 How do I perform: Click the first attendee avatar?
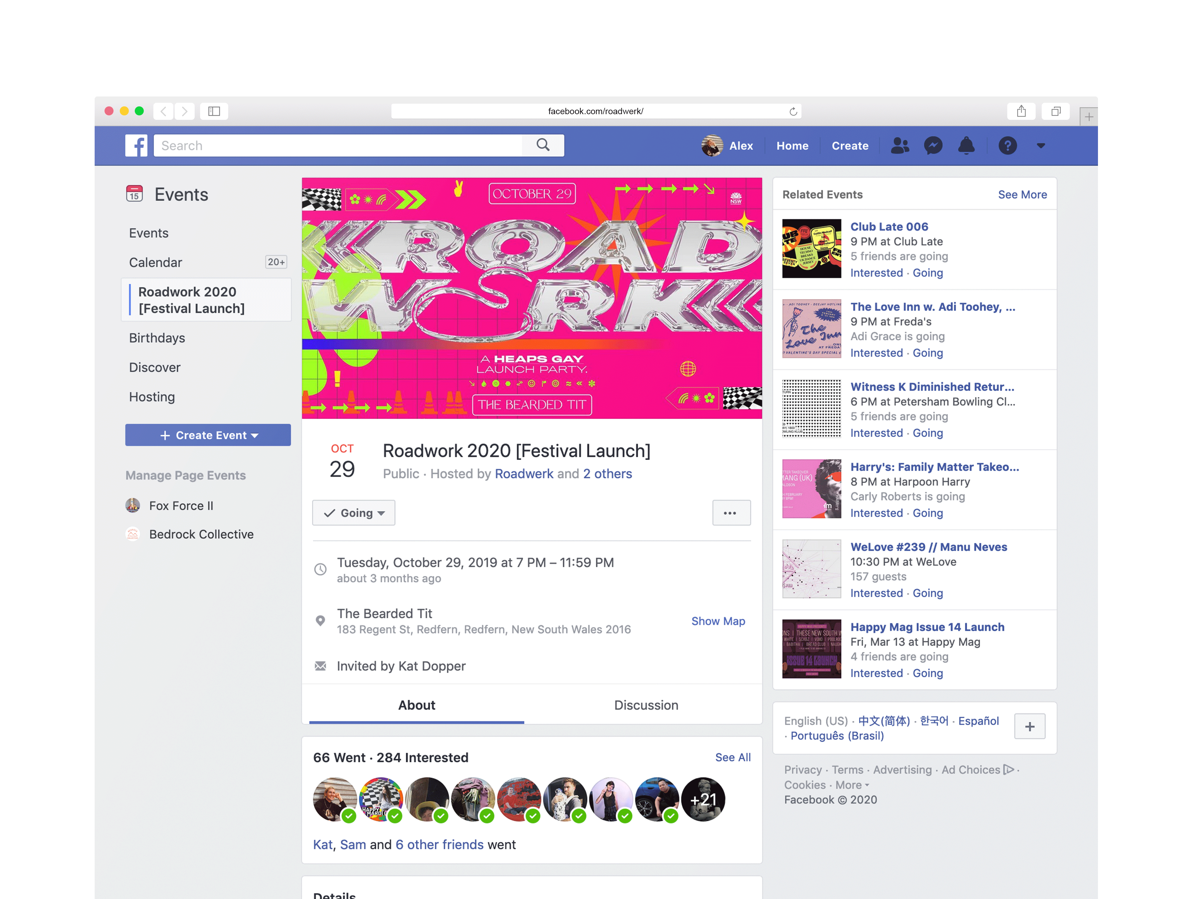[335, 799]
